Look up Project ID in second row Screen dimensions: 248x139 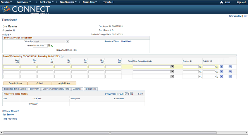point(200,72)
